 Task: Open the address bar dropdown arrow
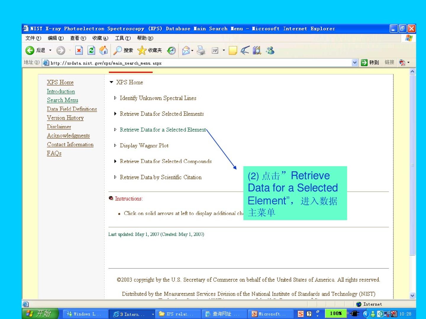355,63
